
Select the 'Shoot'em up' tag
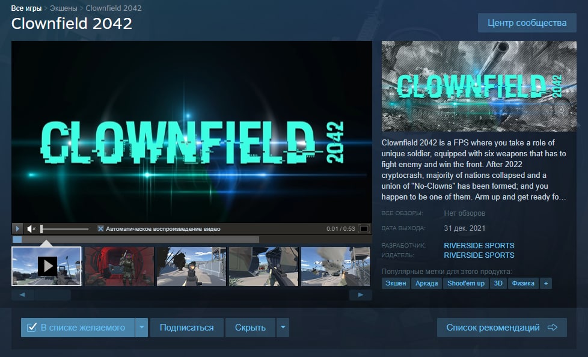pos(466,283)
